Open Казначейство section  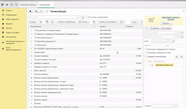click(x=11, y=37)
